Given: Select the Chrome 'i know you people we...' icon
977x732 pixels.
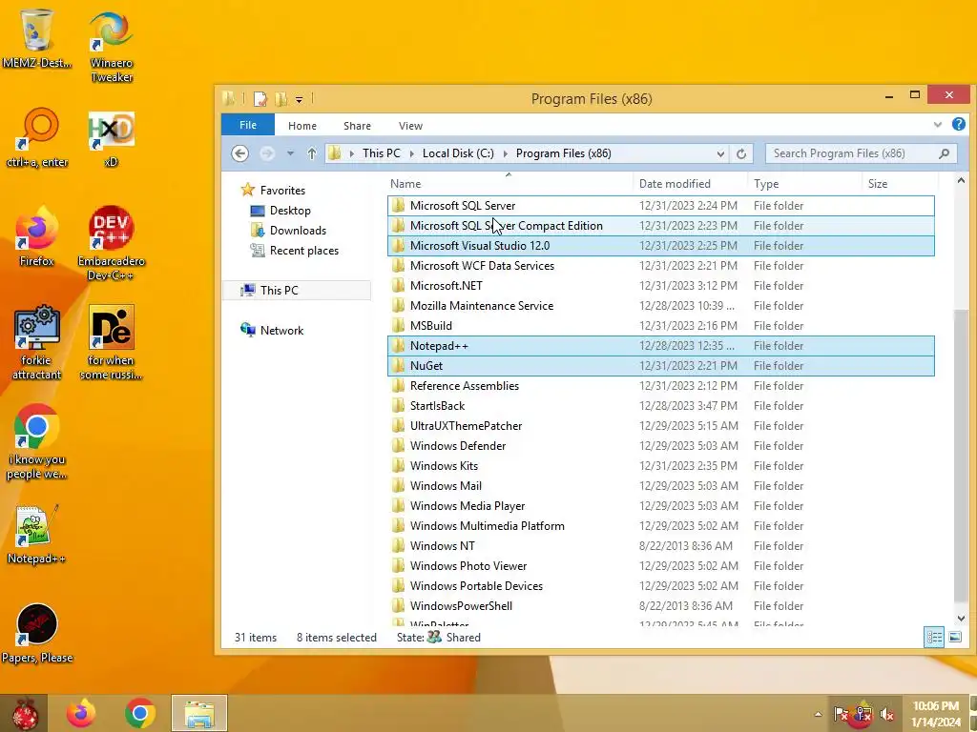Looking at the screenshot, I should [37, 442].
